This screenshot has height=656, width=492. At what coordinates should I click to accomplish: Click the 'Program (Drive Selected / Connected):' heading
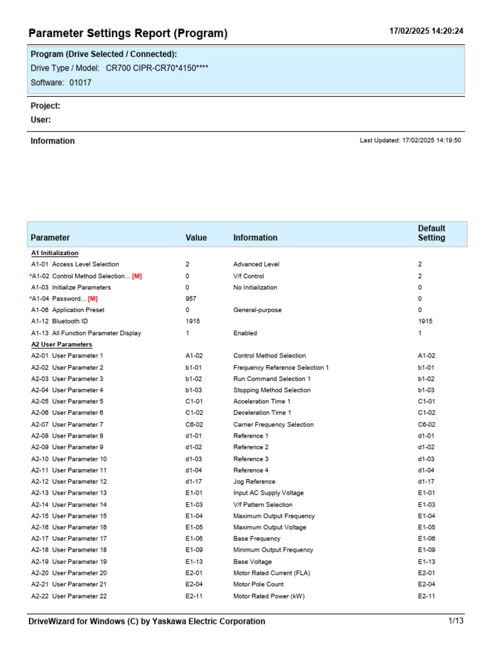click(x=104, y=54)
